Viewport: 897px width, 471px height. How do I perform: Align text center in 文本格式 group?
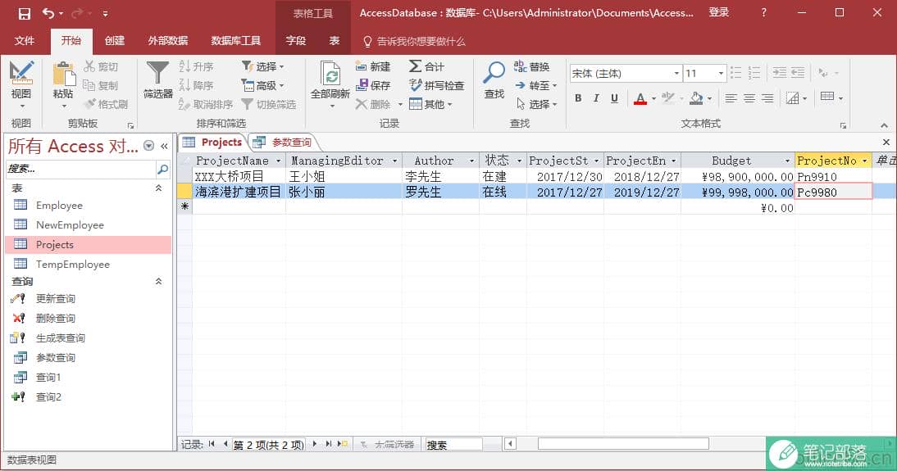(749, 98)
